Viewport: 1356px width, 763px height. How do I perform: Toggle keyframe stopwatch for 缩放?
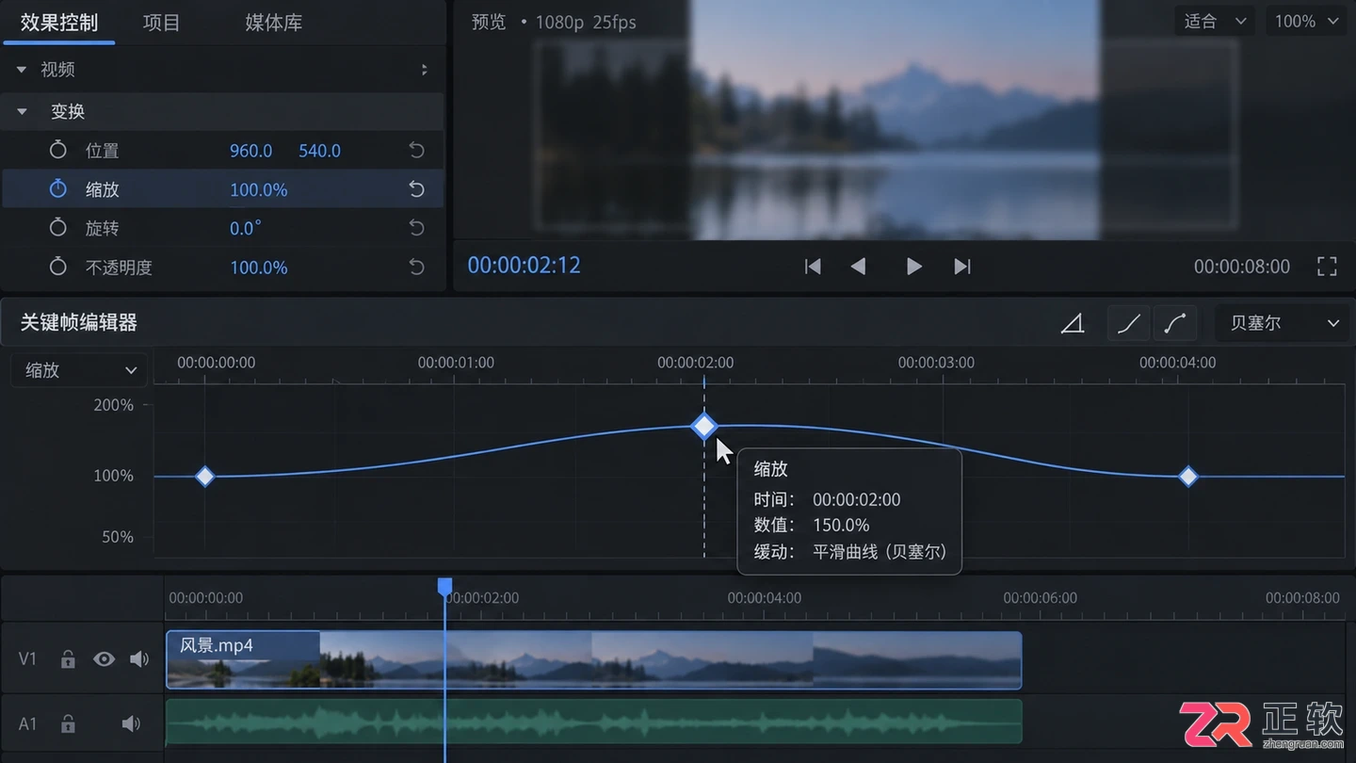click(x=58, y=189)
